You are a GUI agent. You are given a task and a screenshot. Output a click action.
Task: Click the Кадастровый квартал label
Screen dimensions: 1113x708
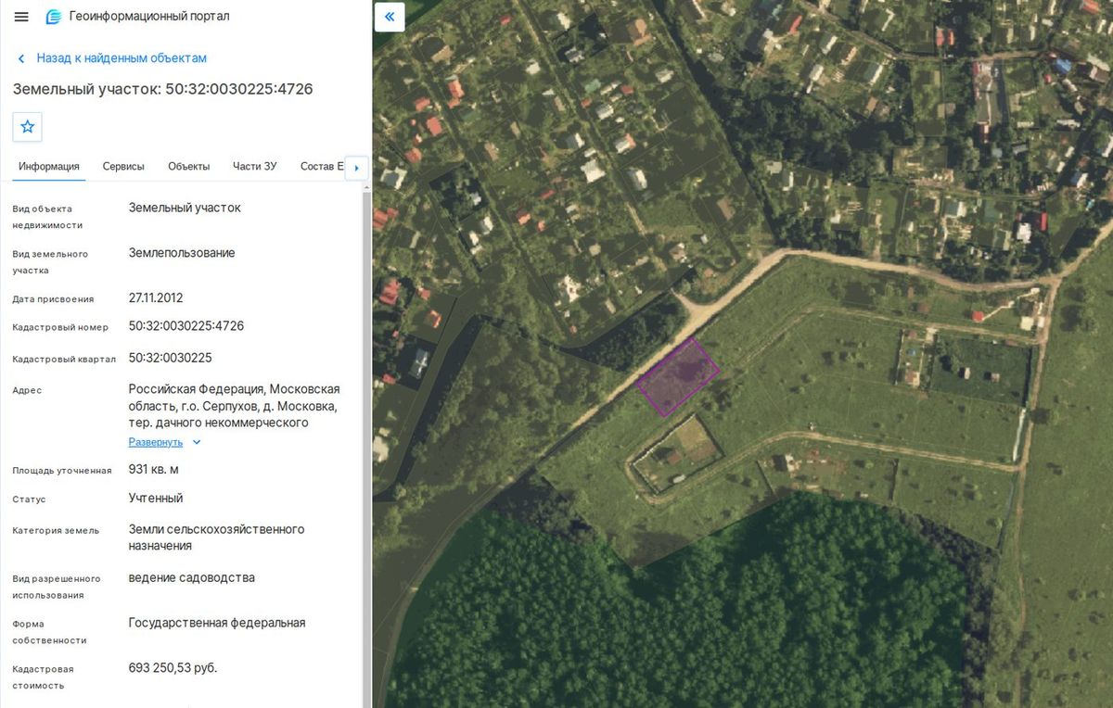[65, 359]
